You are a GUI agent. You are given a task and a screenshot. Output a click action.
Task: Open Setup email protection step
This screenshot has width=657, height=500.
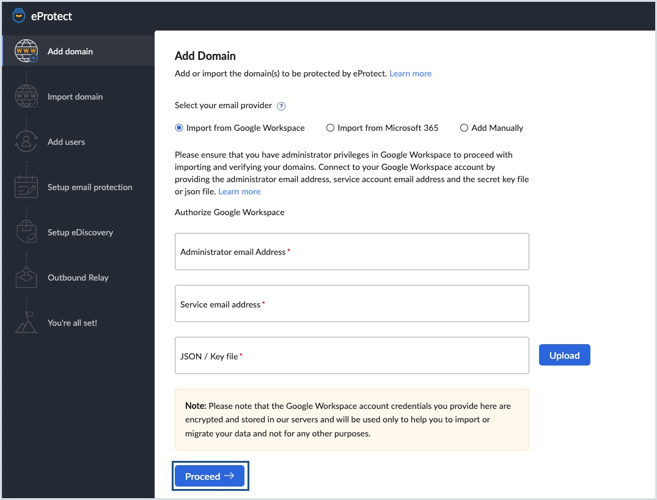point(90,187)
